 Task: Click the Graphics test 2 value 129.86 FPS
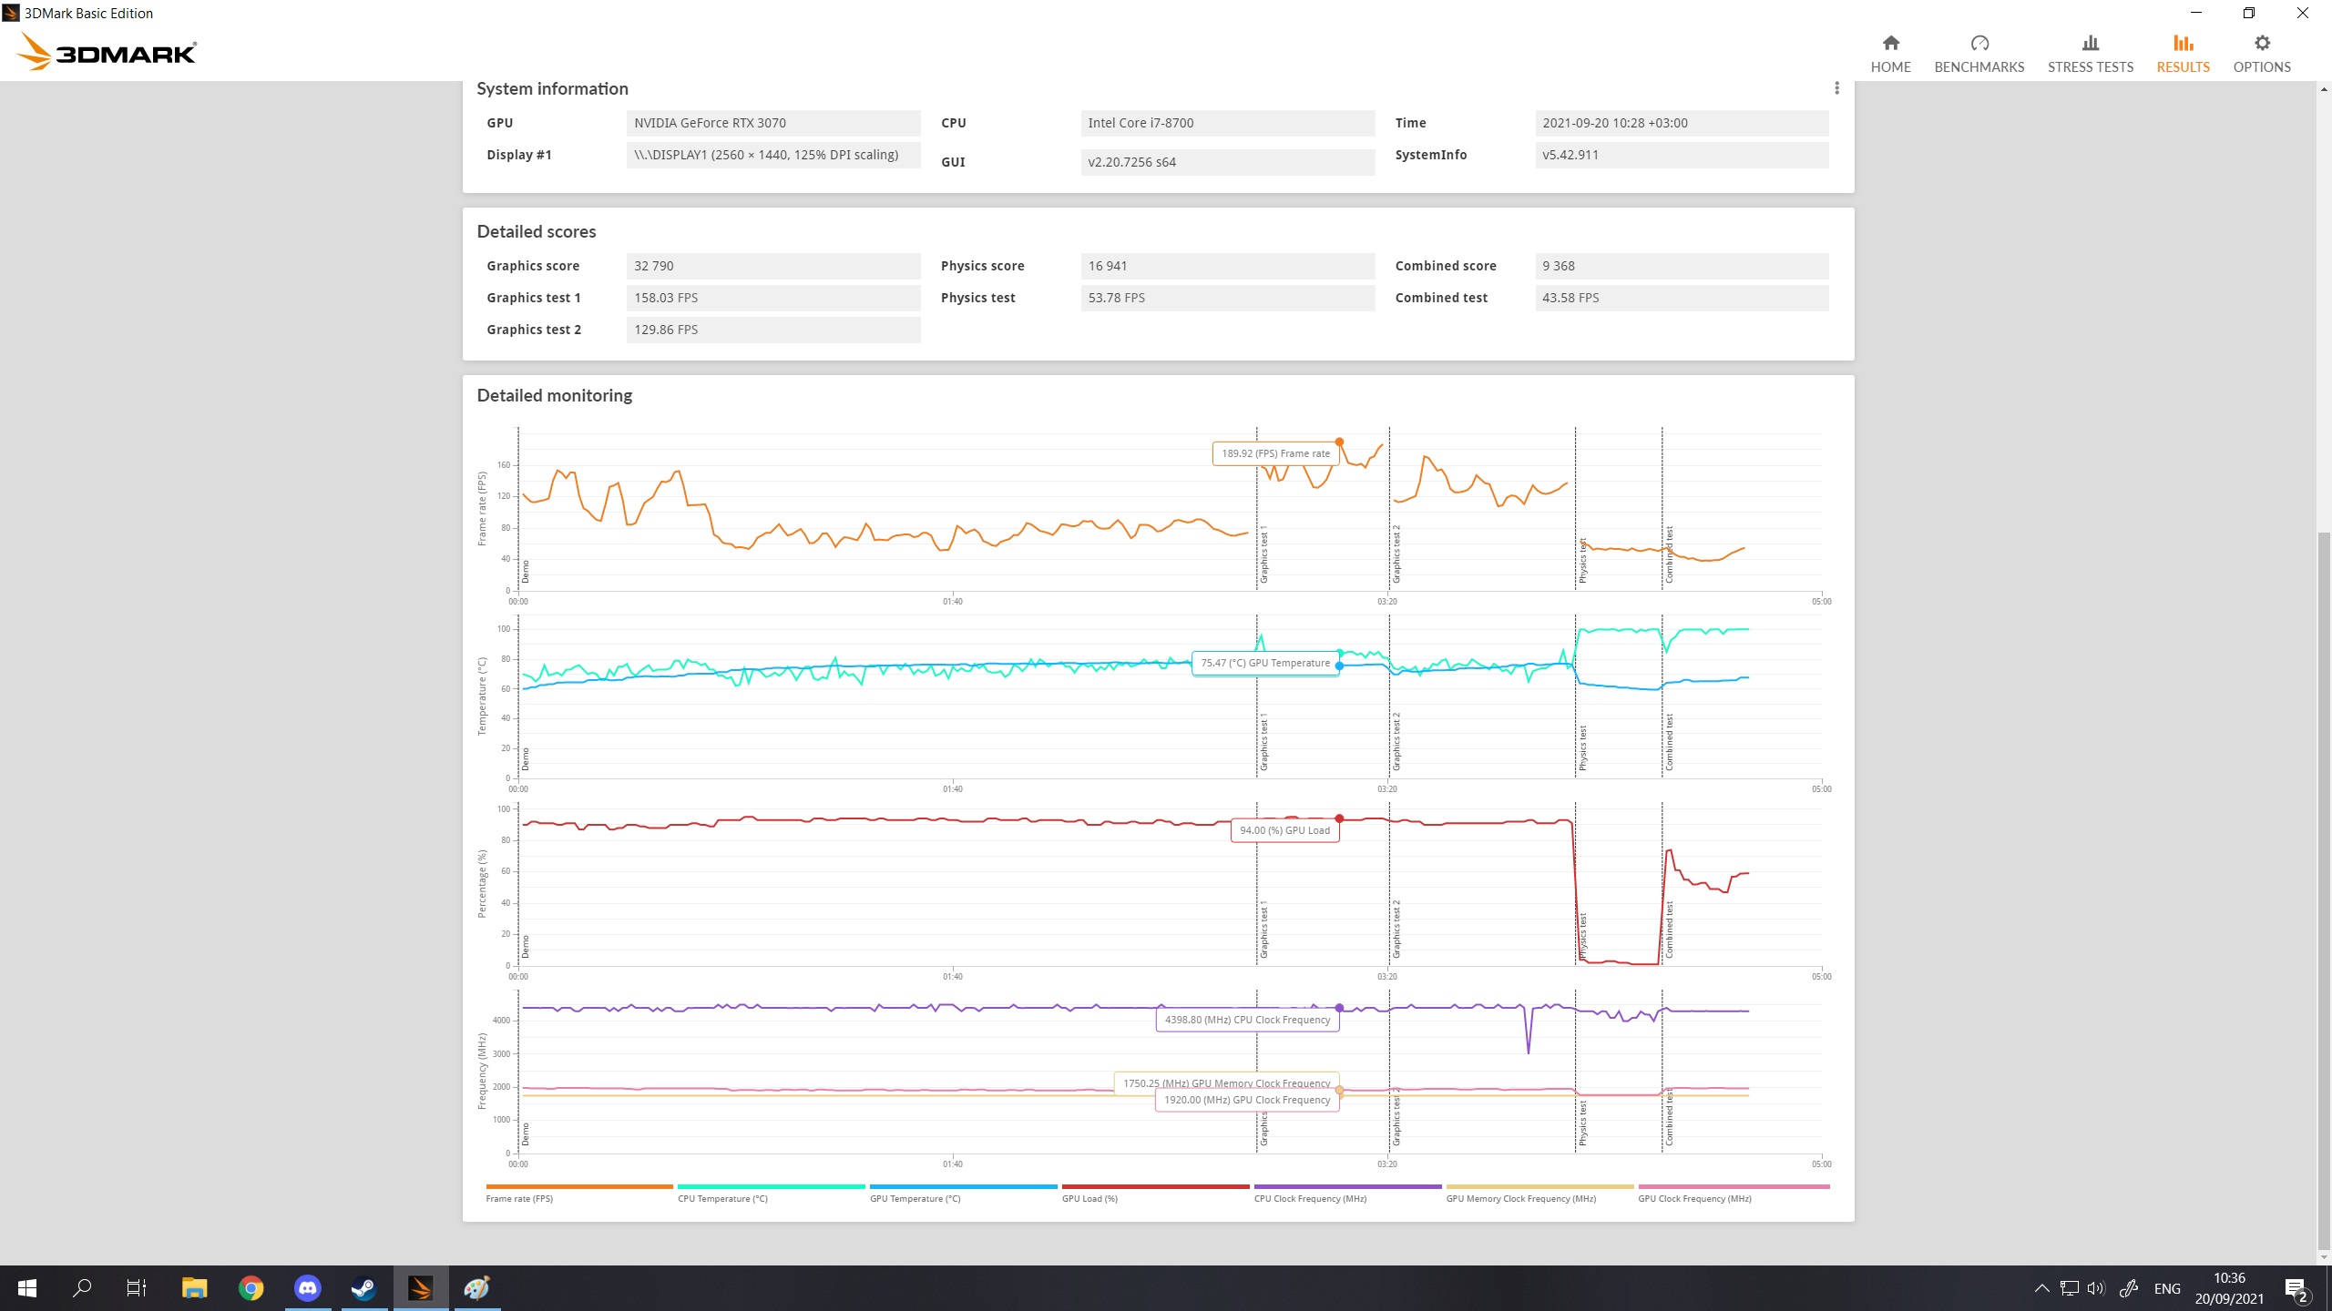pos(773,330)
